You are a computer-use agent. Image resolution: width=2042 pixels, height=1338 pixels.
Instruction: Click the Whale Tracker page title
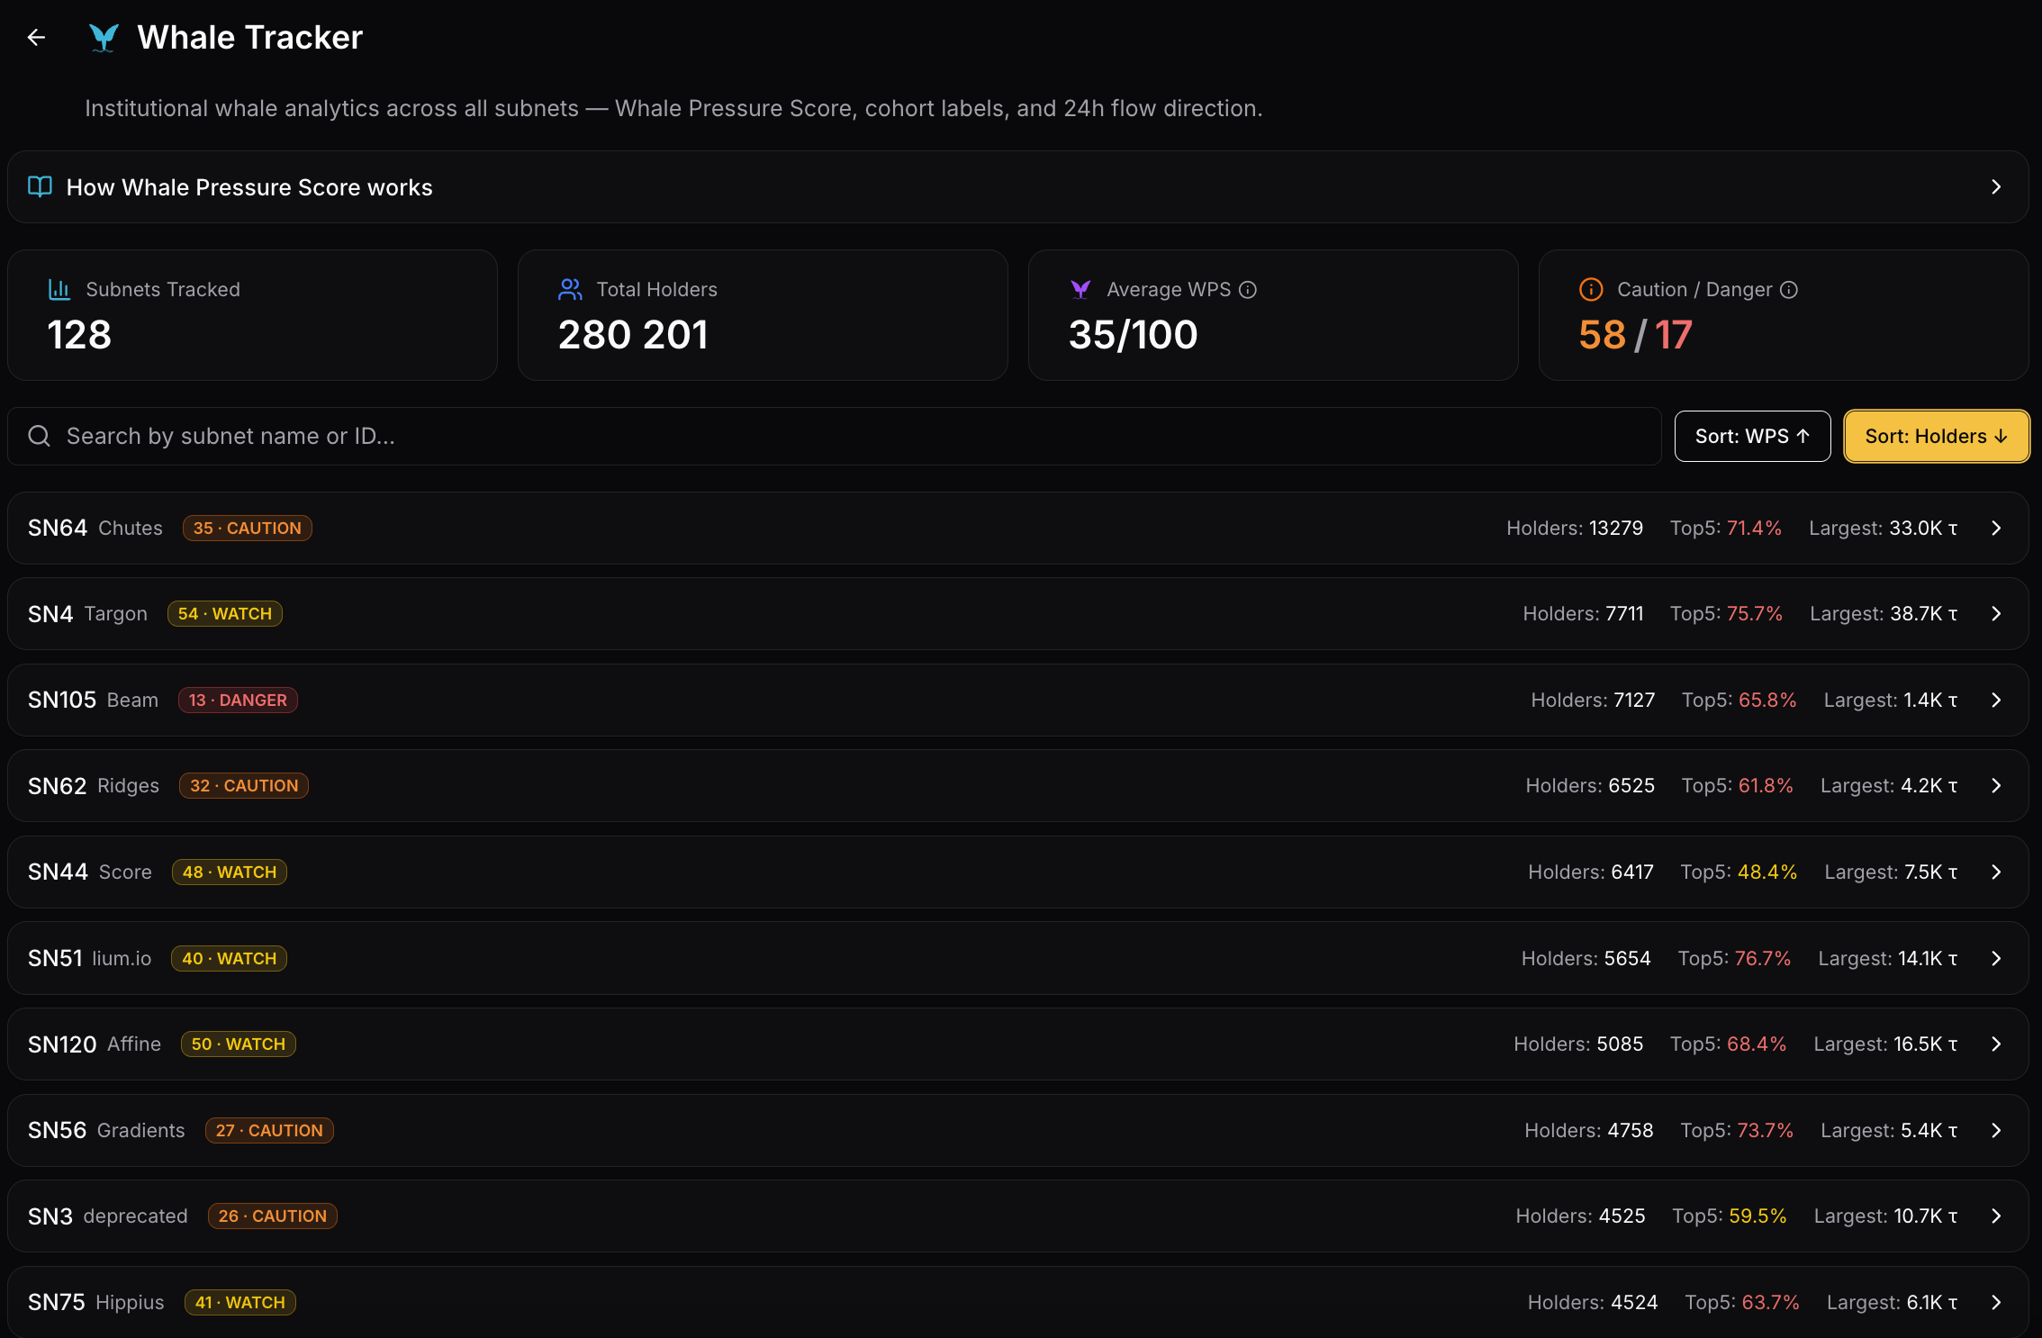(250, 38)
